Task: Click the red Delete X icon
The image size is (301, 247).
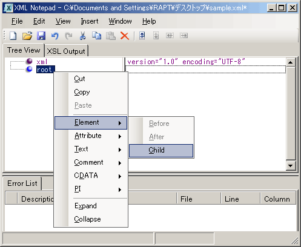Action: coord(125,36)
